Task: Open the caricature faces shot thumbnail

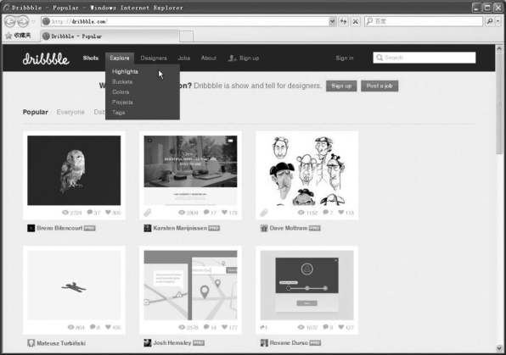Action: pos(306,170)
